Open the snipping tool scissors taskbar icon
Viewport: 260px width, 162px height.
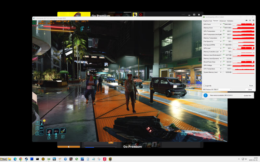(99, 159)
